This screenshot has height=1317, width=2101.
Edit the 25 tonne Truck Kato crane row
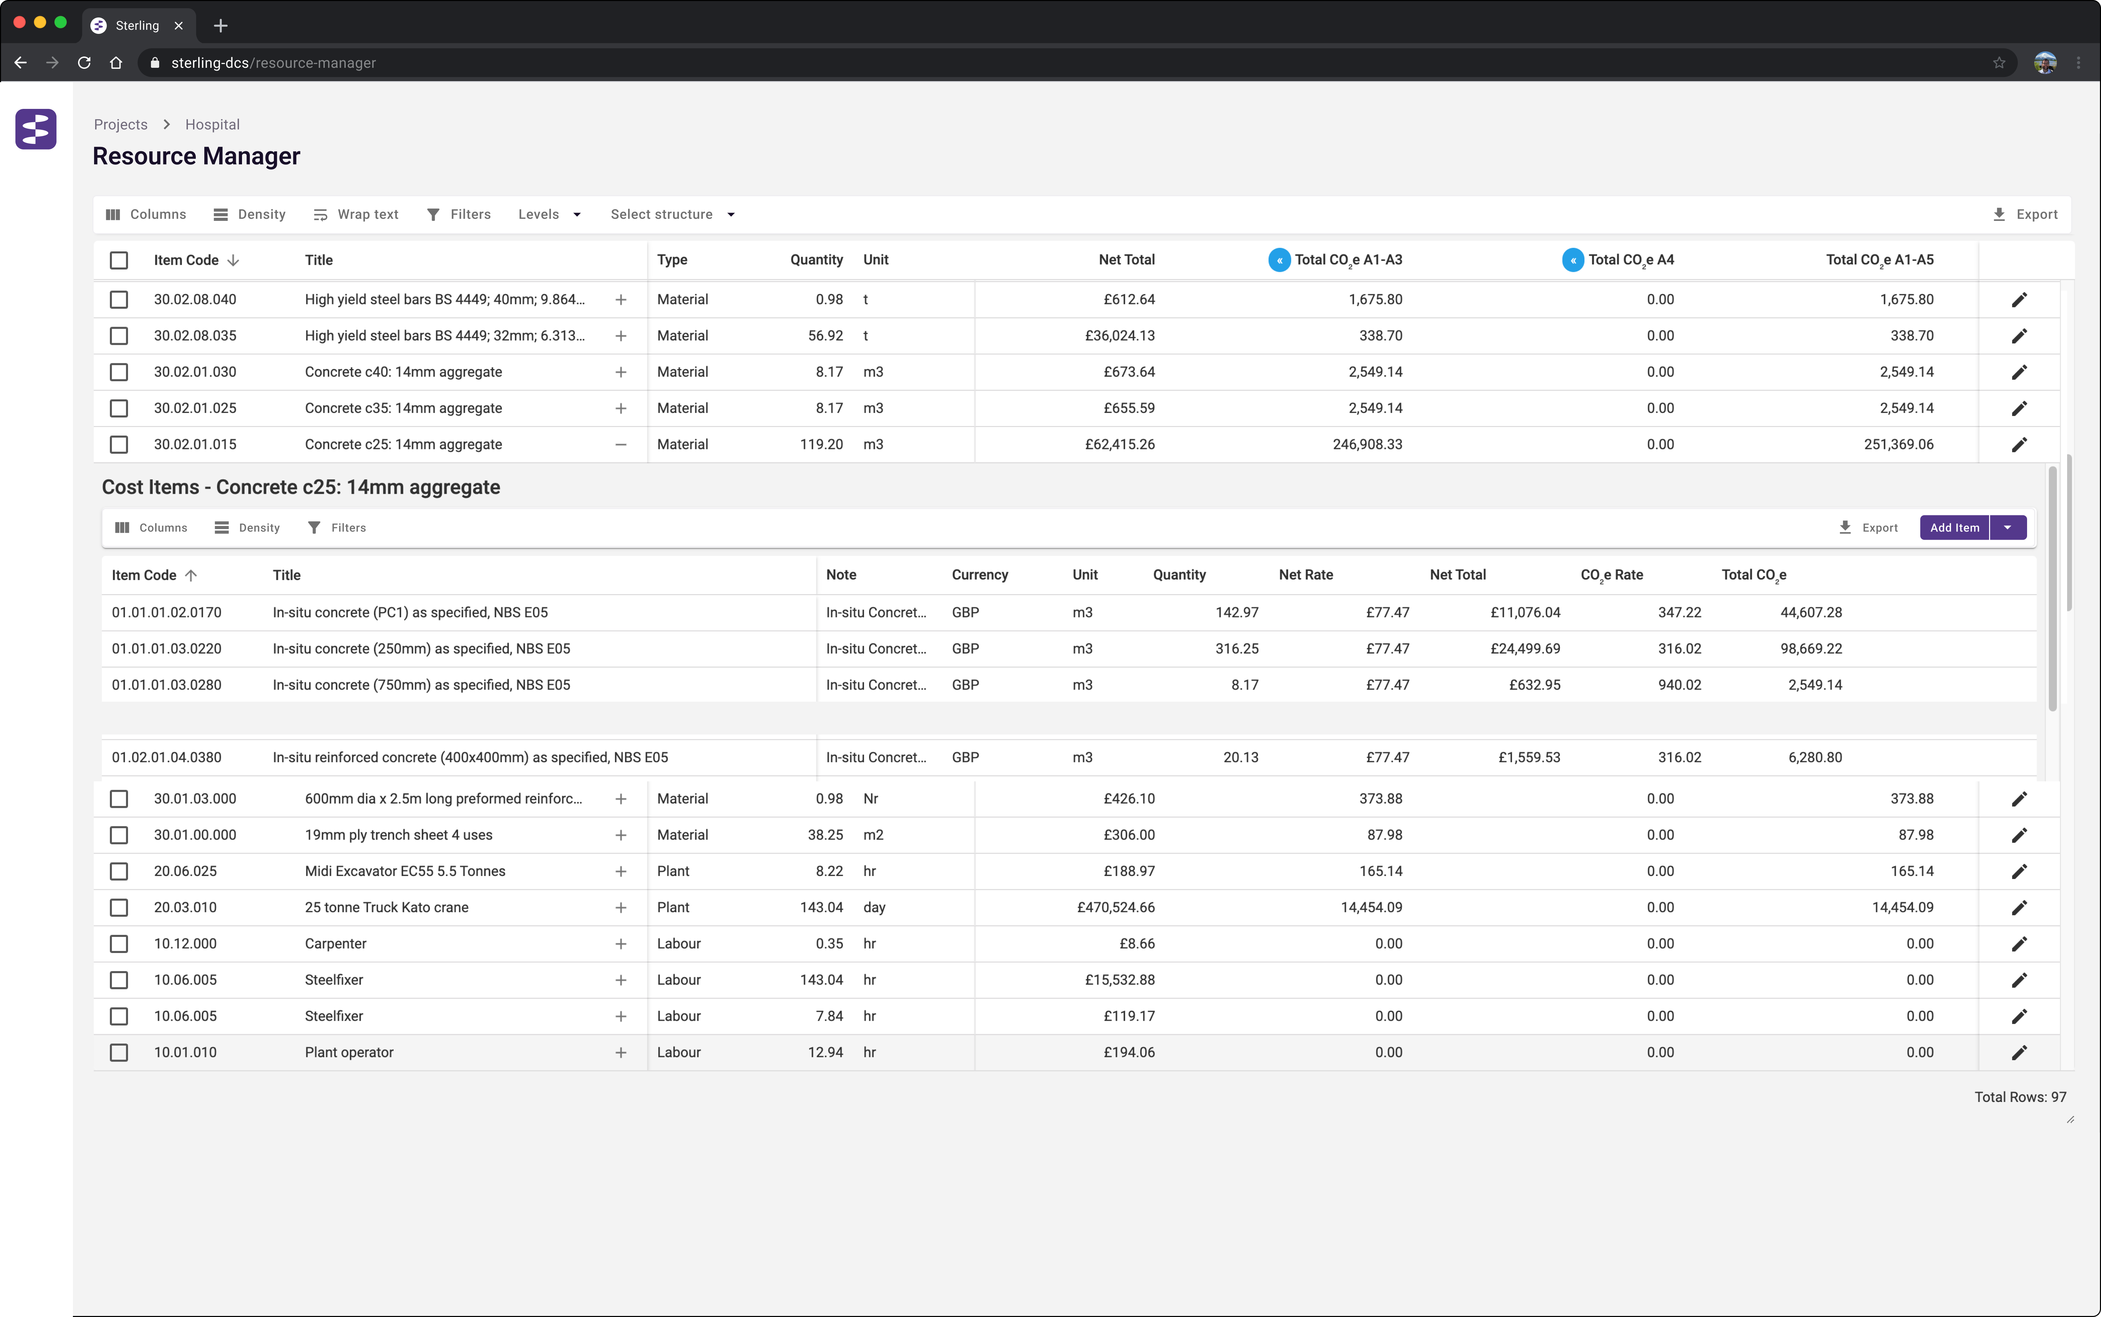point(2019,907)
